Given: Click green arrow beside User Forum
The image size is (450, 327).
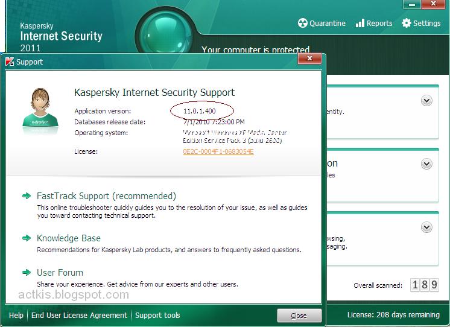Looking at the screenshot, I should 27,273.
